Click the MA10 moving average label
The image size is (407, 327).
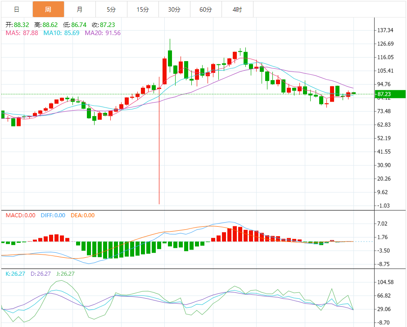(61, 33)
